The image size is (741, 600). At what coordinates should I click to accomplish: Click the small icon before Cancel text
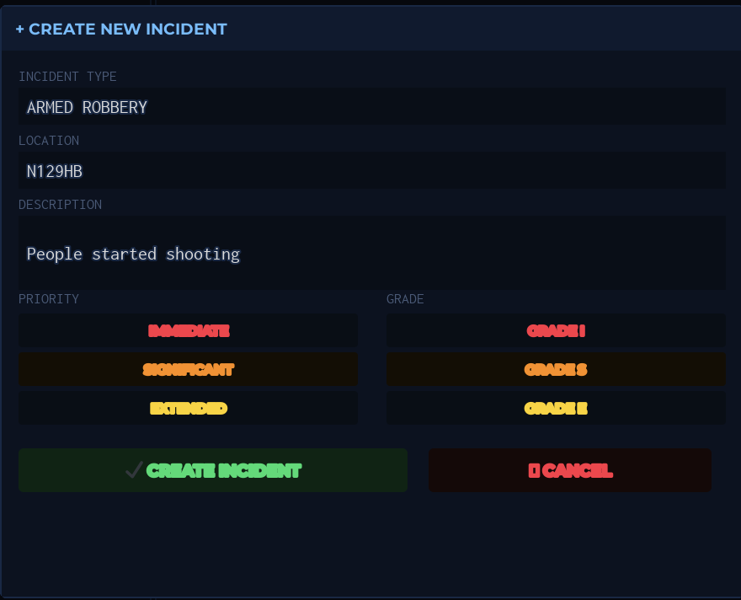click(x=533, y=470)
